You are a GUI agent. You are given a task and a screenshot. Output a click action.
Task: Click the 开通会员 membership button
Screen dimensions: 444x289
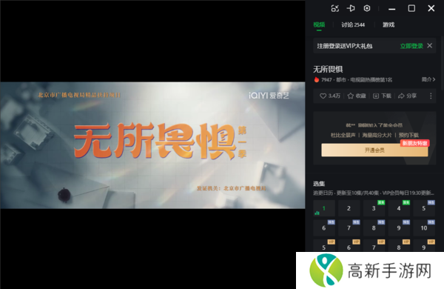tap(374, 150)
